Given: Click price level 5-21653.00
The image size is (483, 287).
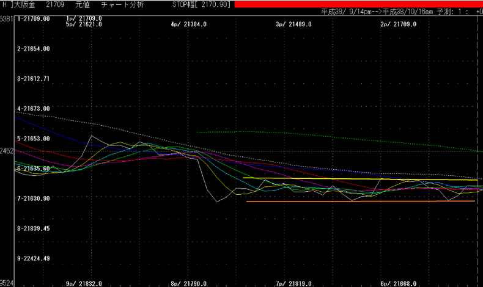Looking at the screenshot, I should coord(34,139).
